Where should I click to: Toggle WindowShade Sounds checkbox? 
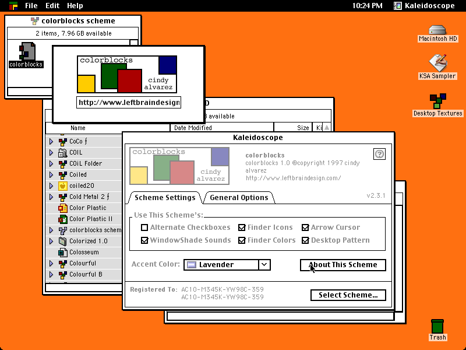tap(144, 240)
